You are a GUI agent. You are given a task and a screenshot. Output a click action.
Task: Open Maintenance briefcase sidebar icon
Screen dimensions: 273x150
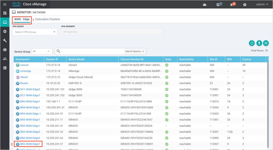click(5, 50)
